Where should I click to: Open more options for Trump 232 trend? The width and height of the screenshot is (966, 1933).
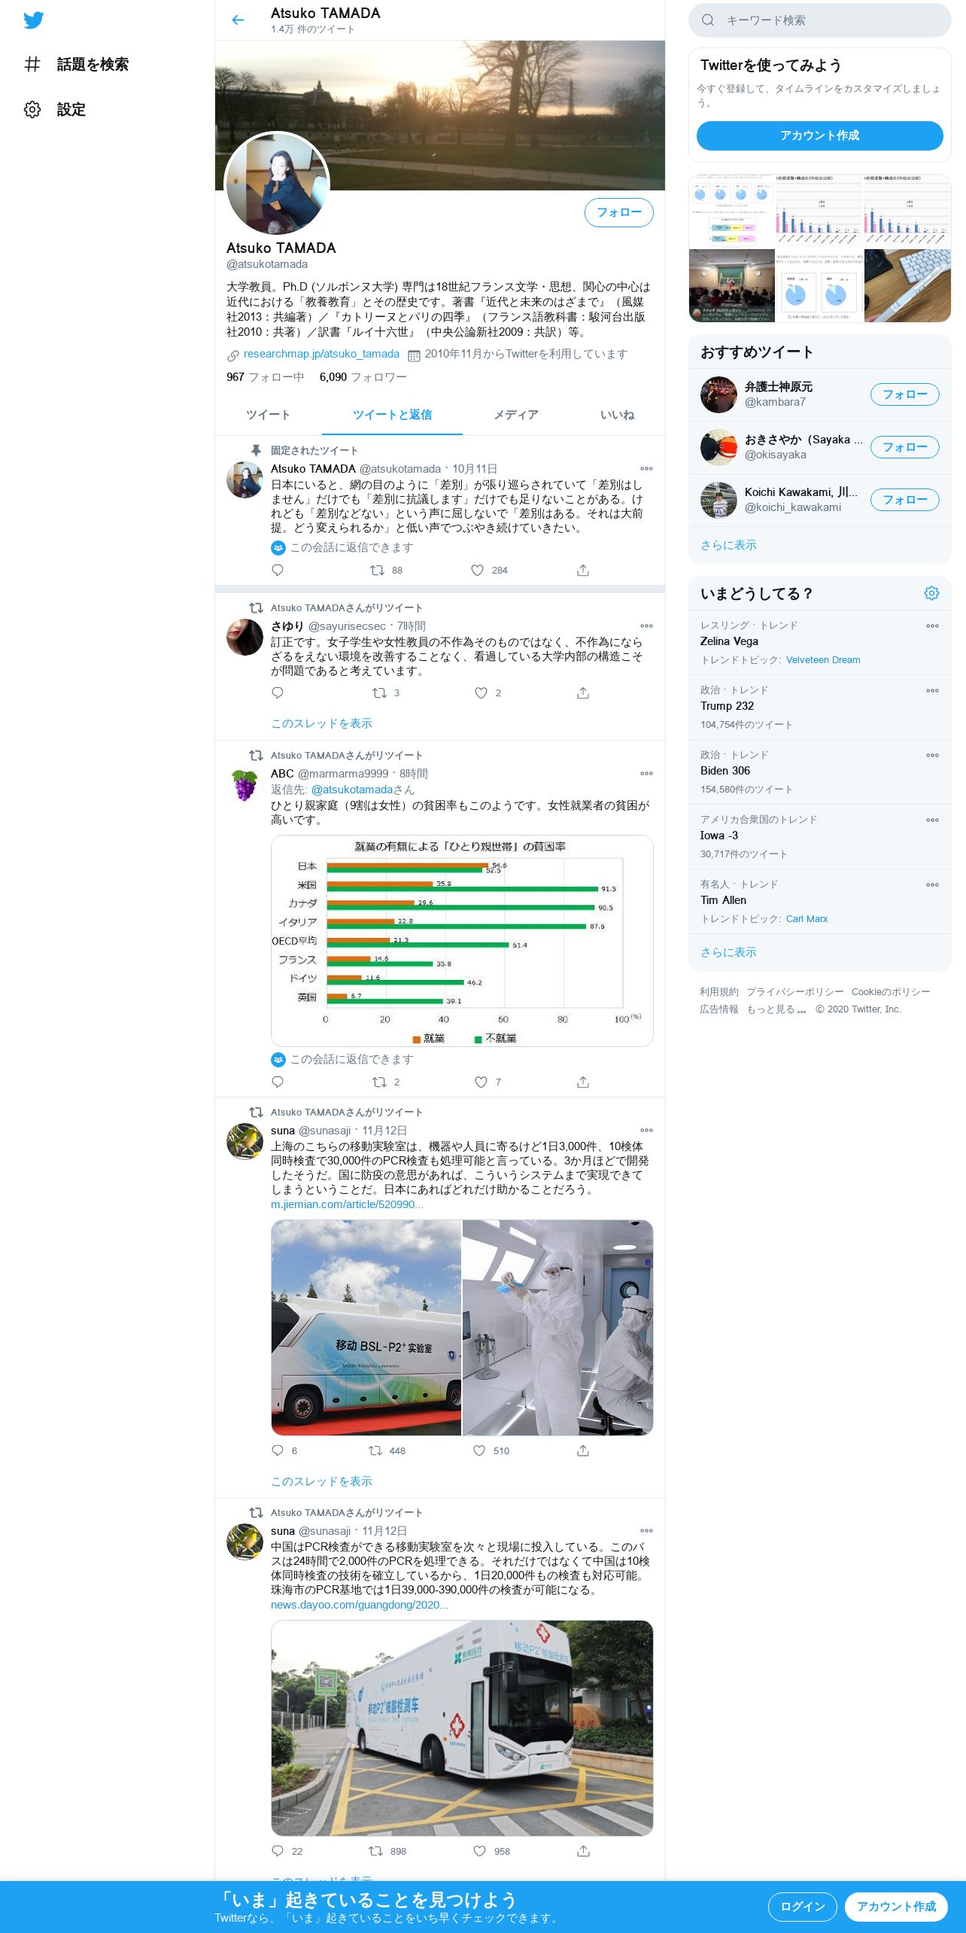932,691
